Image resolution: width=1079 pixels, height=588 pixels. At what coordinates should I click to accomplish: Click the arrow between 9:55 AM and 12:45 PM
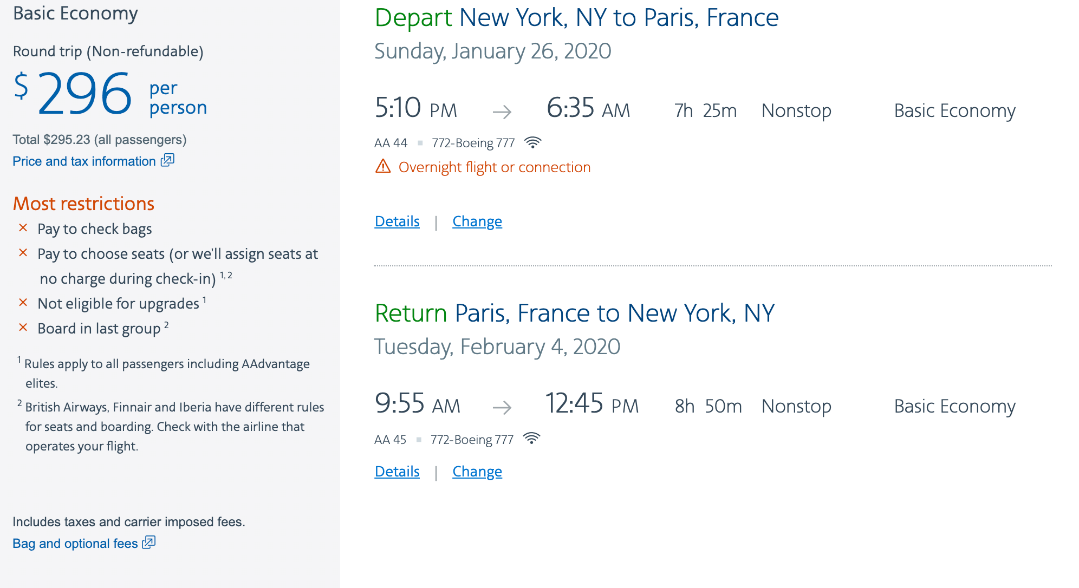[502, 408]
